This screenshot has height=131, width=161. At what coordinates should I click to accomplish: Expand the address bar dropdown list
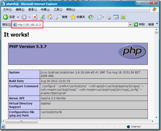[x=130, y=25]
